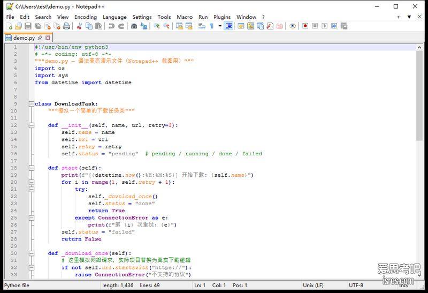This screenshot has width=428, height=293.
Task: Open the Replace dialog icon
Action: (143, 26)
